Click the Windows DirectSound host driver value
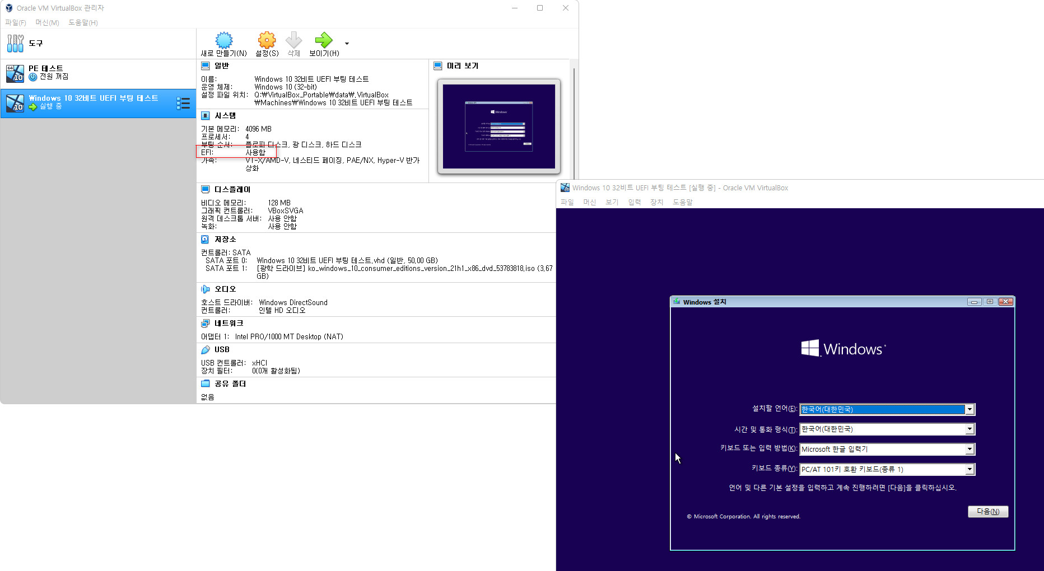 (x=293, y=302)
